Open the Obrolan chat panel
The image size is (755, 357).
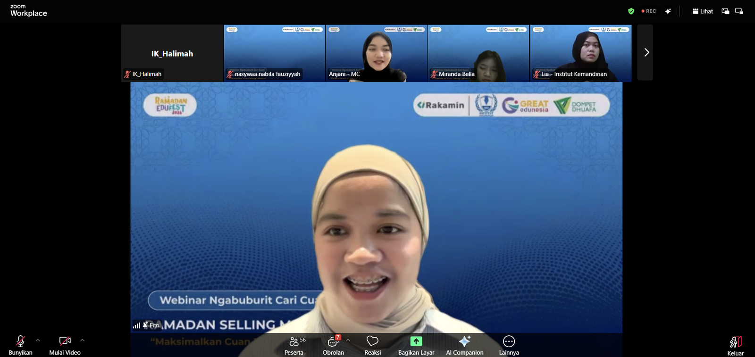(333, 345)
